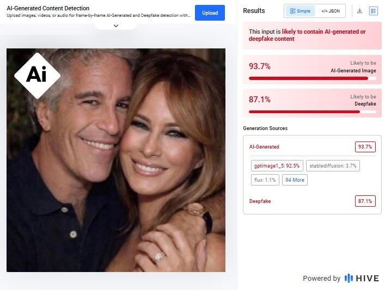Select the gptimage1_5 92.5% chip

tap(277, 165)
